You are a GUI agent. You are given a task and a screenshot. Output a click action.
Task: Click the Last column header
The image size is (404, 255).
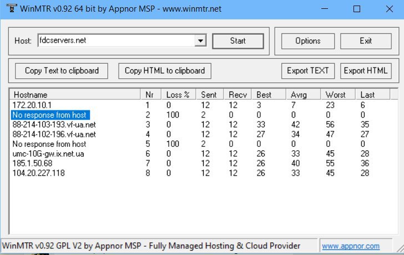pos(373,95)
